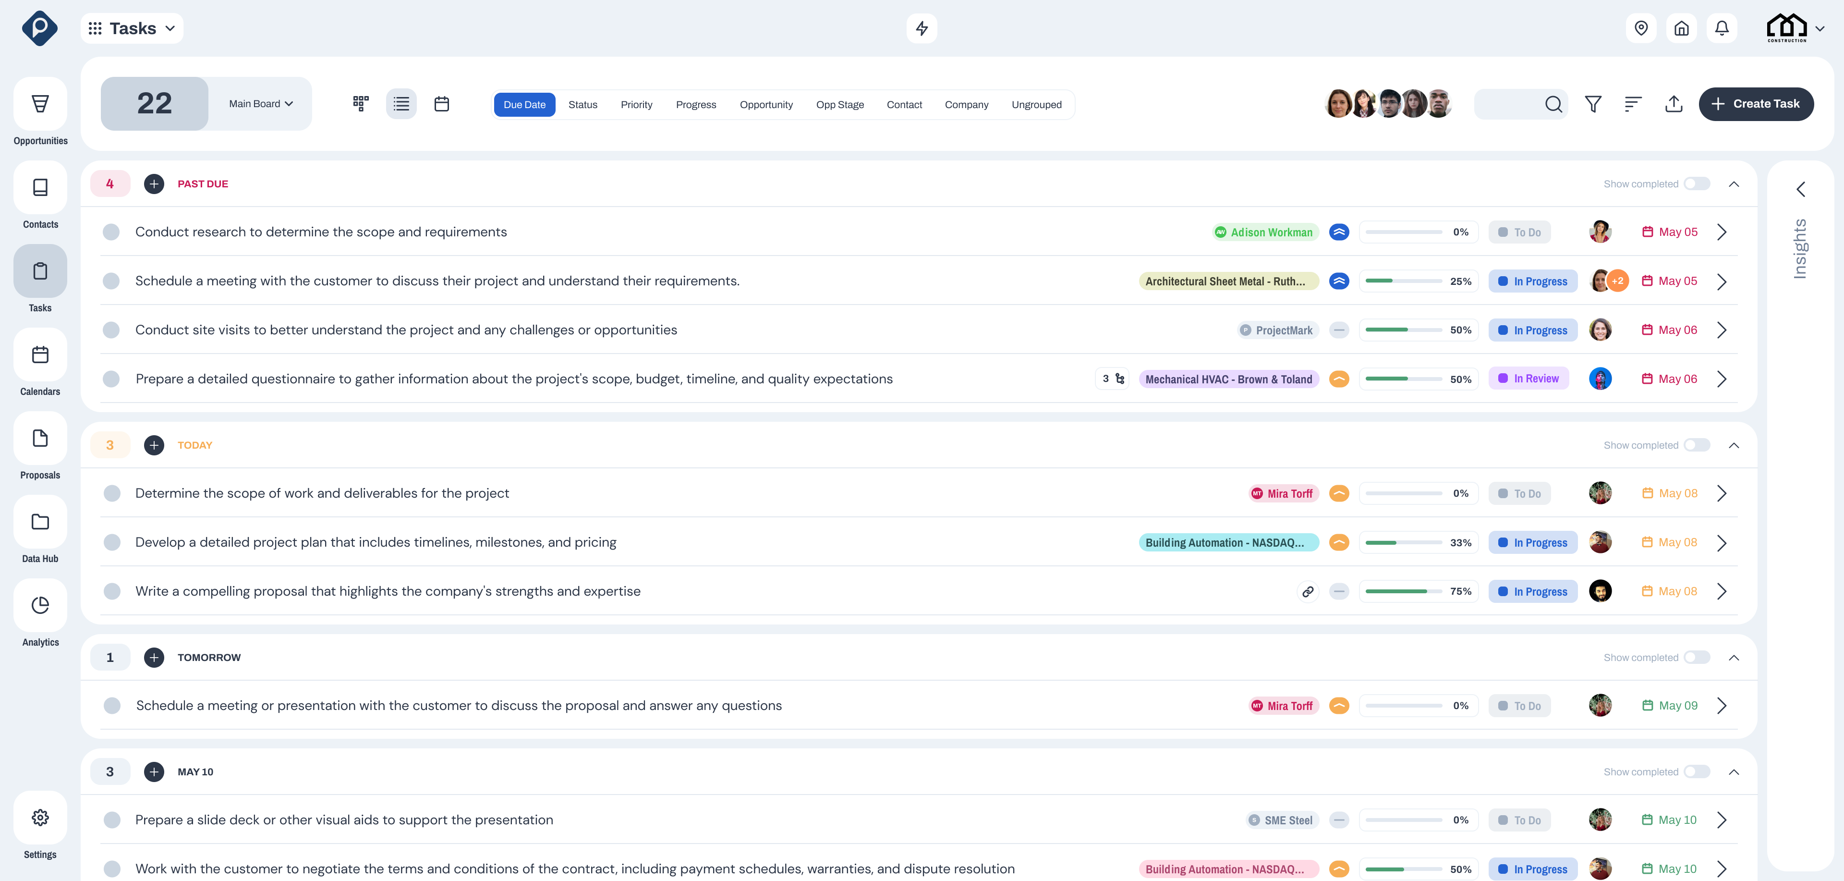Click the sort lines icon
Viewport: 1844px width, 881px height.
pyautogui.click(x=1633, y=105)
